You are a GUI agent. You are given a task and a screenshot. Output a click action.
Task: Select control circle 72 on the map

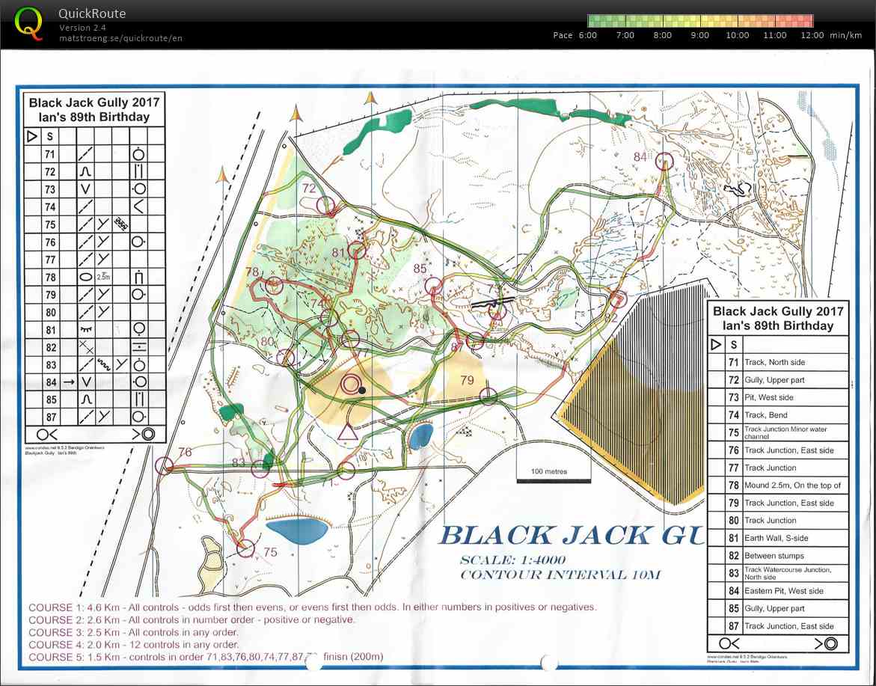coord(325,204)
